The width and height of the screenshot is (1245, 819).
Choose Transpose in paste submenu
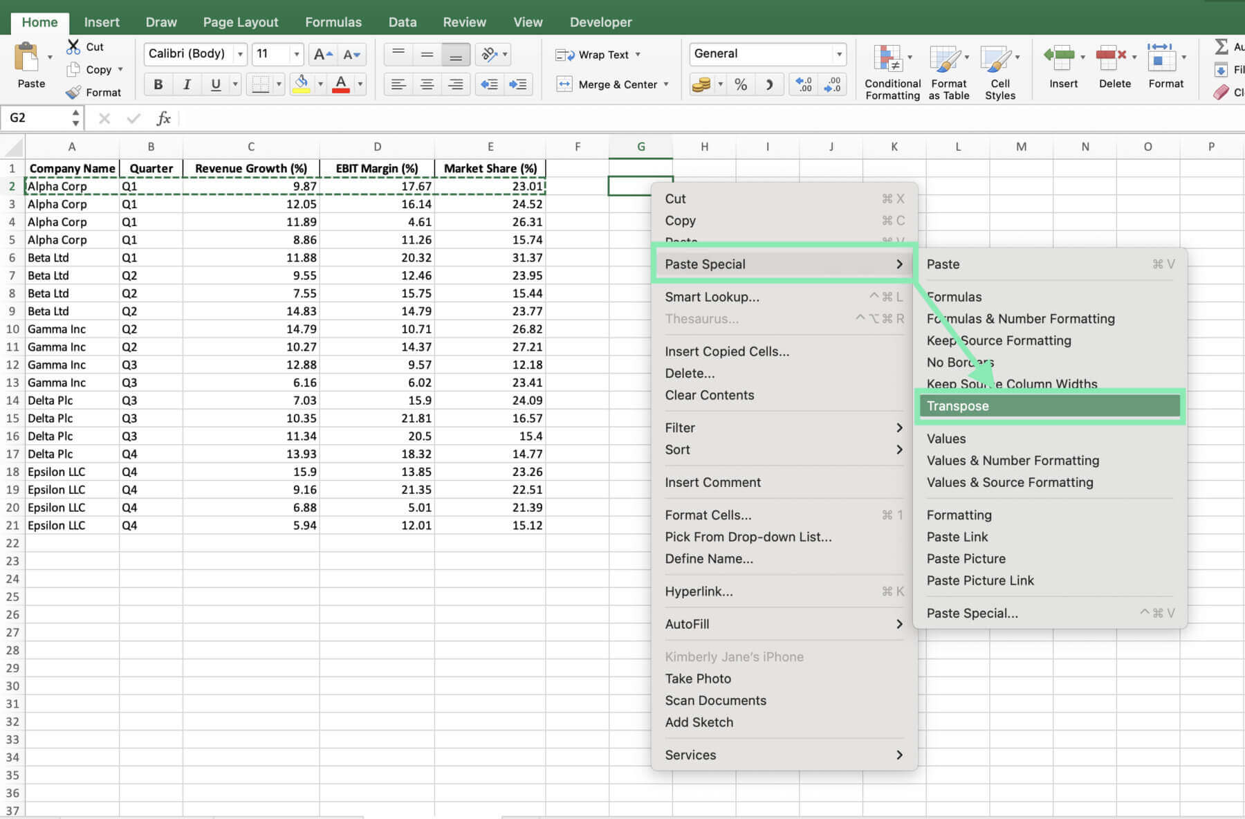pyautogui.click(x=1050, y=406)
